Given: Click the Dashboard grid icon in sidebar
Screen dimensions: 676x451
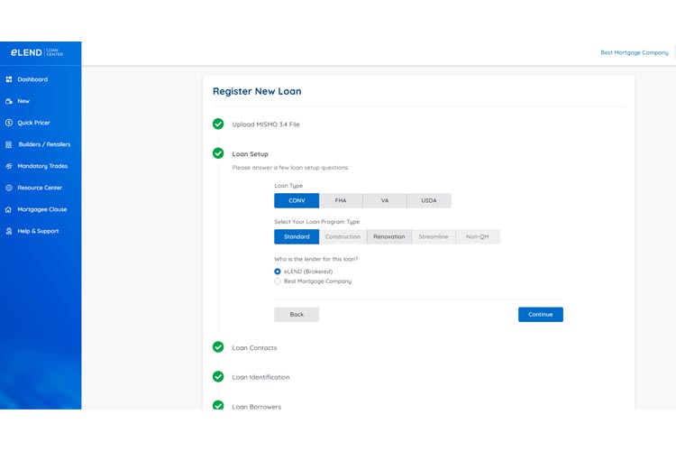Looking at the screenshot, I should pyautogui.click(x=9, y=79).
